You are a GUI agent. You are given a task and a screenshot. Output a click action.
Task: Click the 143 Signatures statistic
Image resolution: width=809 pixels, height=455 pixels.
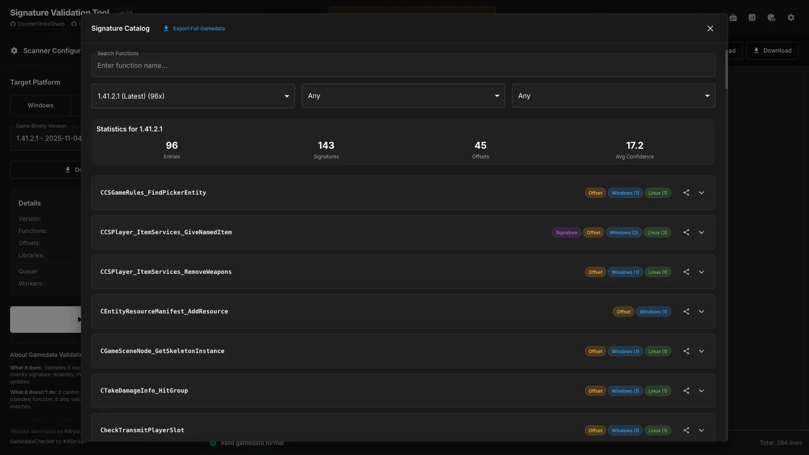326,150
